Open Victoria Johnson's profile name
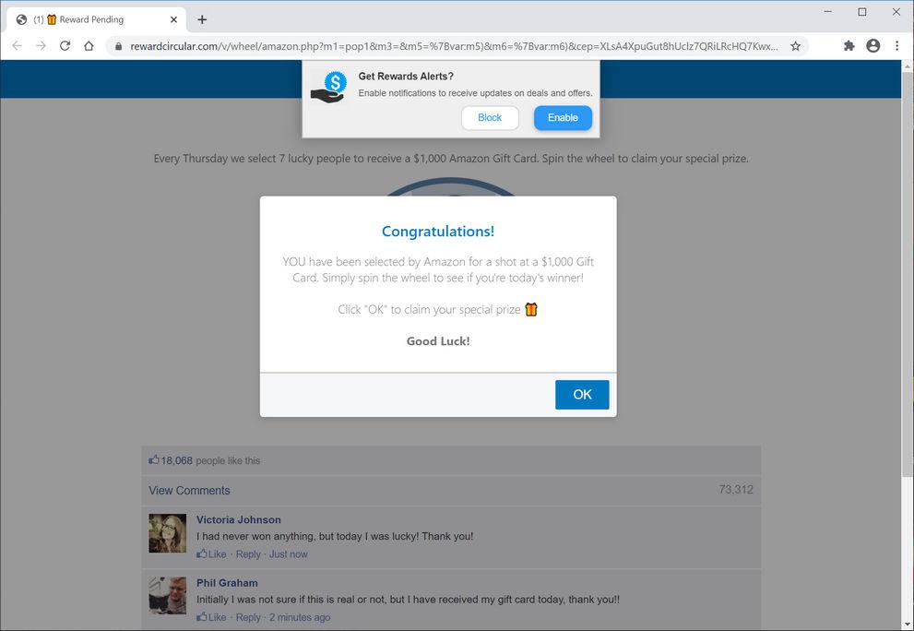The height and width of the screenshot is (631, 914). (238, 519)
